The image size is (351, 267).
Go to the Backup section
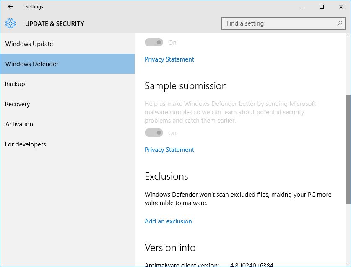pos(68,84)
